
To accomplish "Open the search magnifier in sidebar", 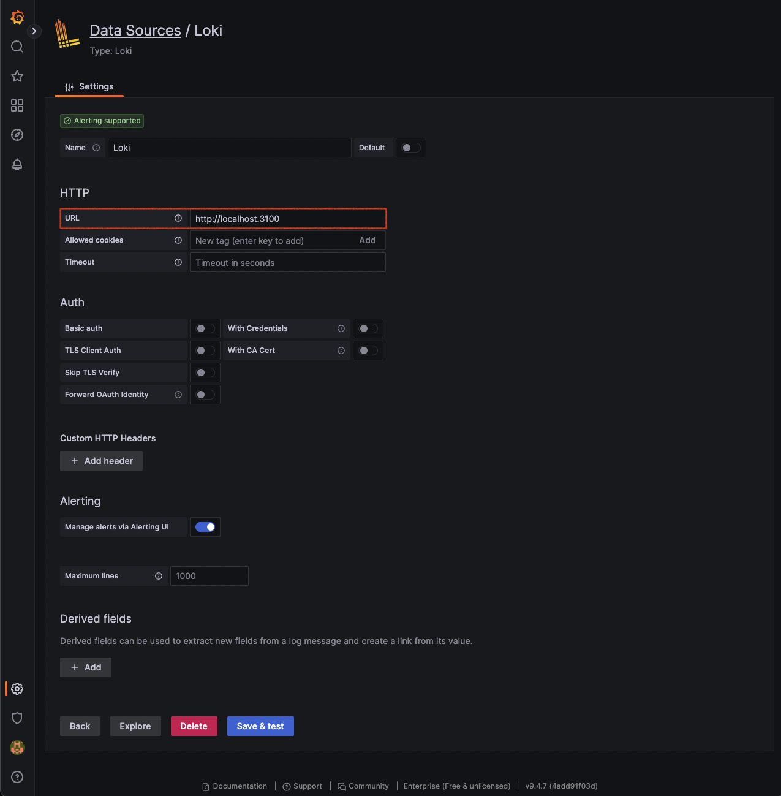I will (x=17, y=47).
